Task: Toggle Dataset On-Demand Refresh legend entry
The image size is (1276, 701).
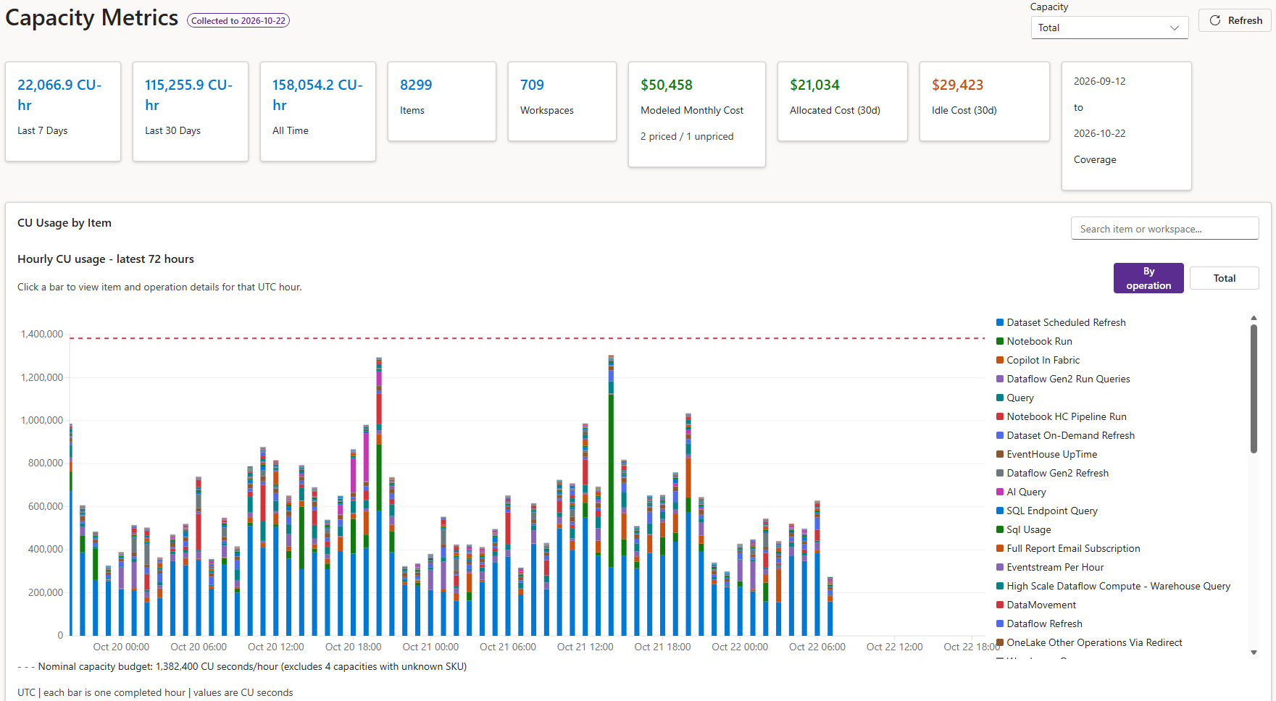Action: click(1065, 435)
